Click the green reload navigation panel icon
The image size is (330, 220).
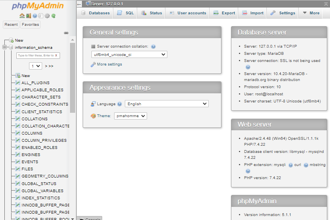(x=53, y=16)
